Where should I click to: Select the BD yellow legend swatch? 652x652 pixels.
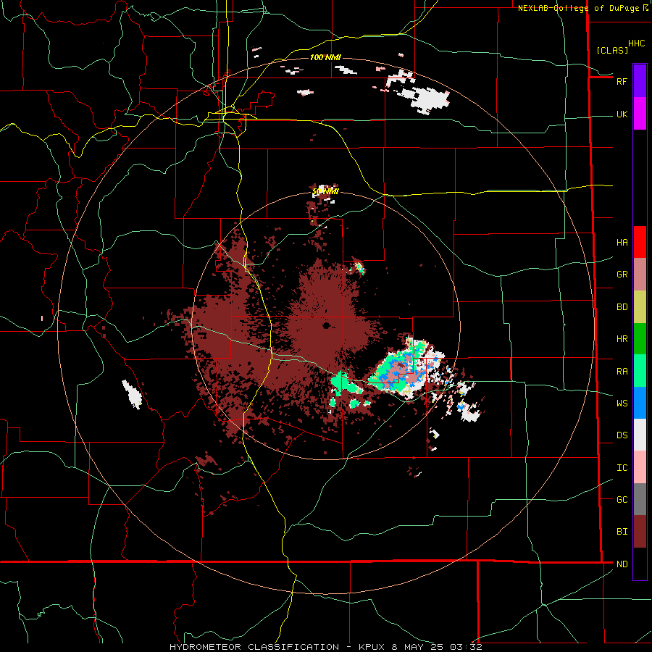click(640, 307)
